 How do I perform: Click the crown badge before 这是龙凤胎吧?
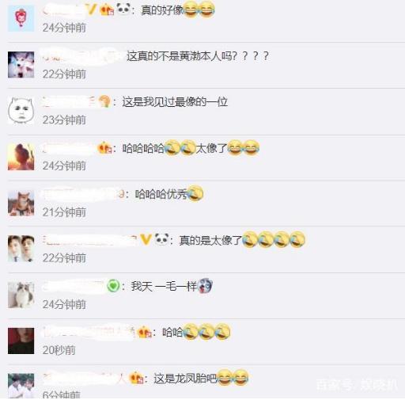pos(137,378)
